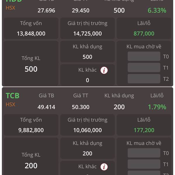Tap the HDB profit 877,000 box
The width and height of the screenshot is (175, 175).
144,28
